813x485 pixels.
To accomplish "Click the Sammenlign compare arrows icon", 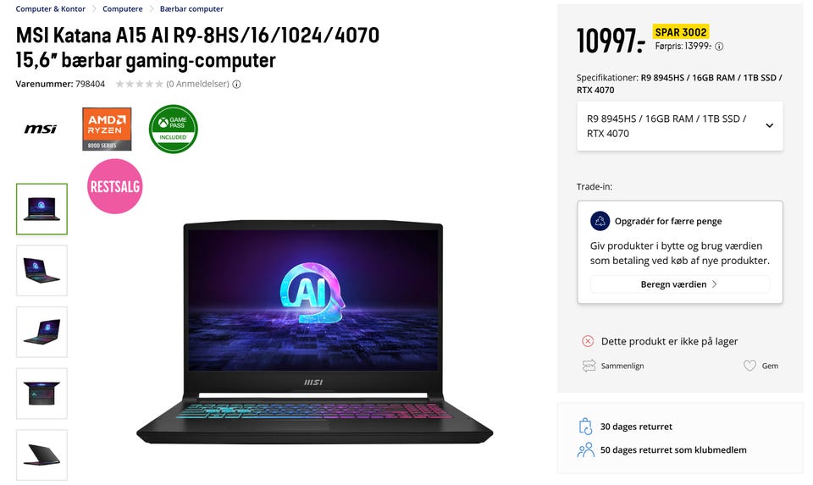I will (589, 366).
